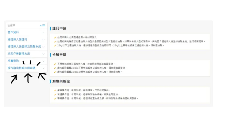Expand the chevron beside 遙控無人機登錄及檢驗系統
This screenshot has height=127, width=227.
(44, 47)
